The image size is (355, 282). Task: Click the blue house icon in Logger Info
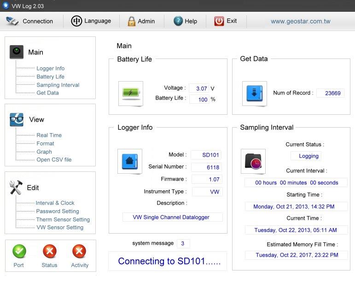pos(130,161)
